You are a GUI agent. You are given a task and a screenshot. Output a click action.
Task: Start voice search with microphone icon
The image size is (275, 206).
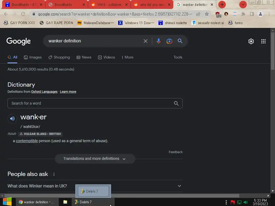pos(158,41)
